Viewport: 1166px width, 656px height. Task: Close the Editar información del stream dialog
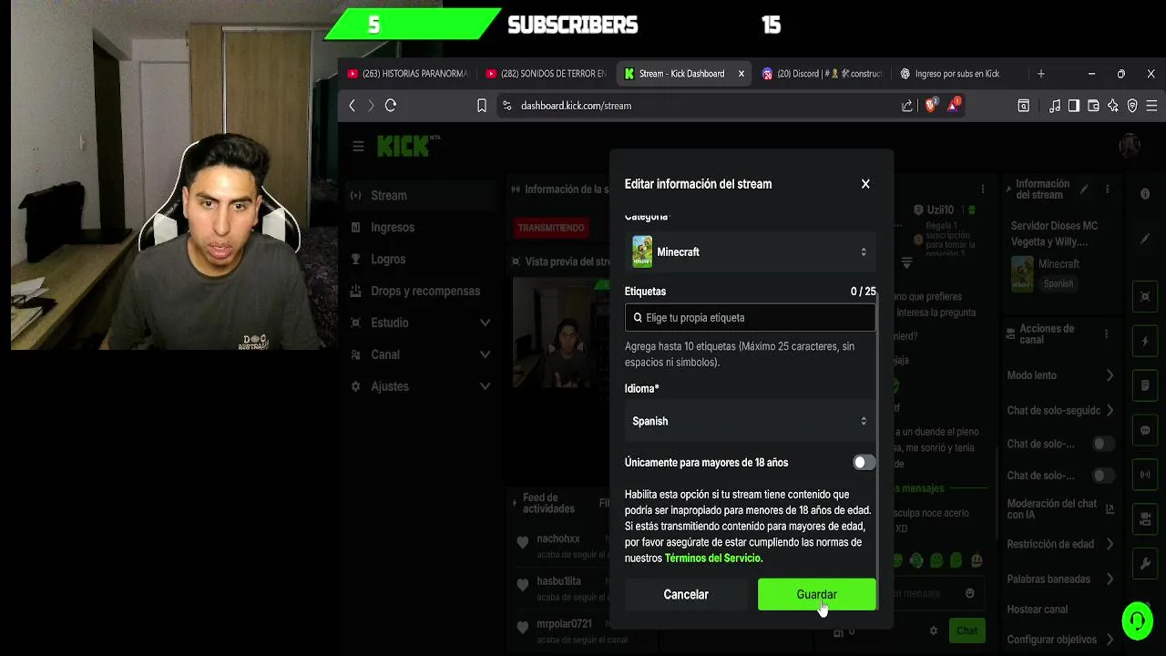pyautogui.click(x=865, y=184)
